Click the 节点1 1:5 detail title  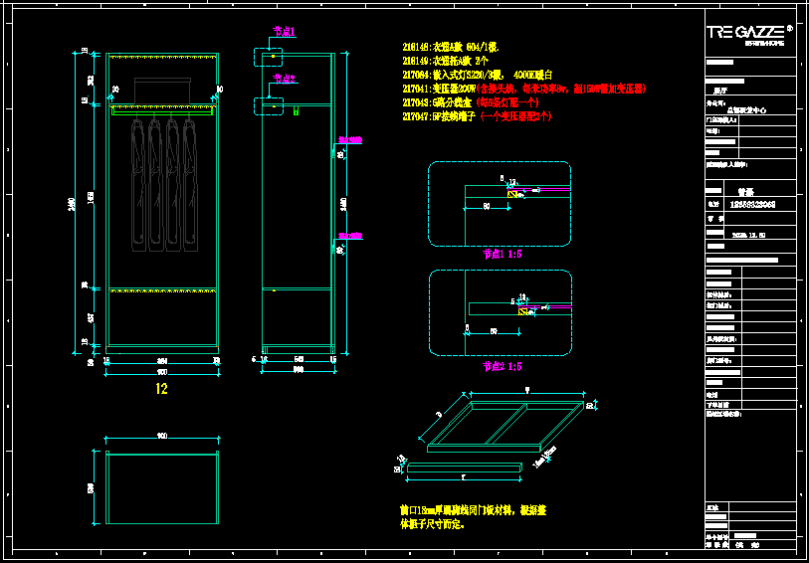click(x=502, y=255)
